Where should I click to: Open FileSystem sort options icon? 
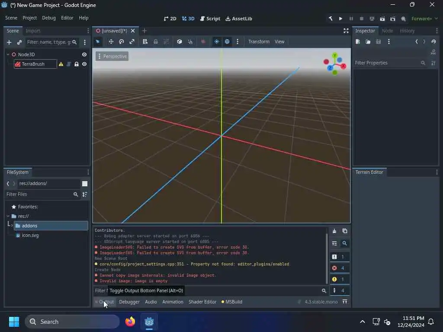coord(85,194)
